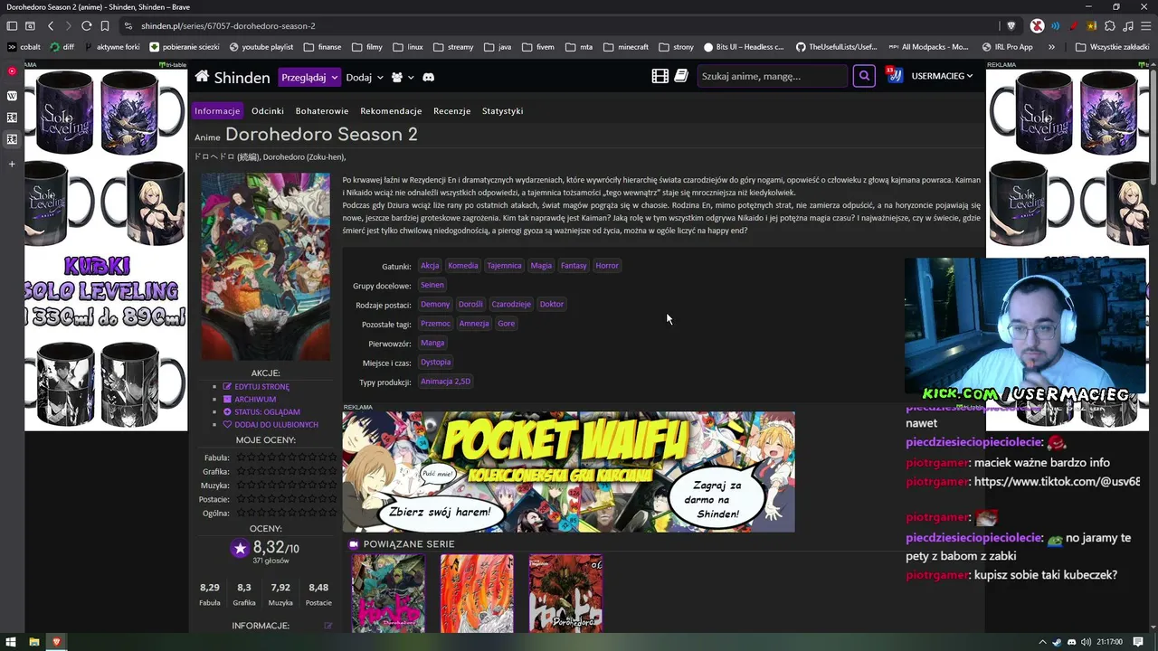Open the Dorohedoro cover image

(x=265, y=267)
